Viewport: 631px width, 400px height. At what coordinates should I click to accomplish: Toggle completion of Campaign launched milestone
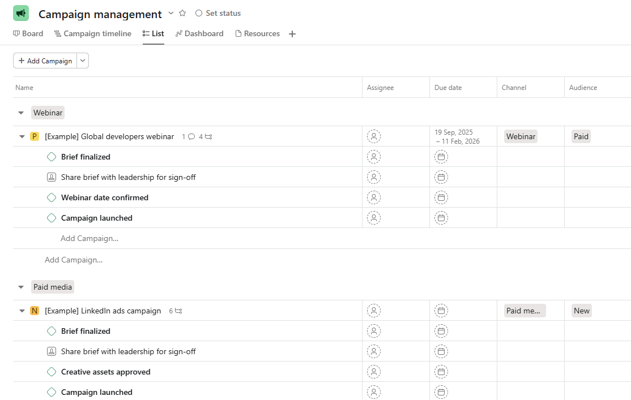[52, 218]
